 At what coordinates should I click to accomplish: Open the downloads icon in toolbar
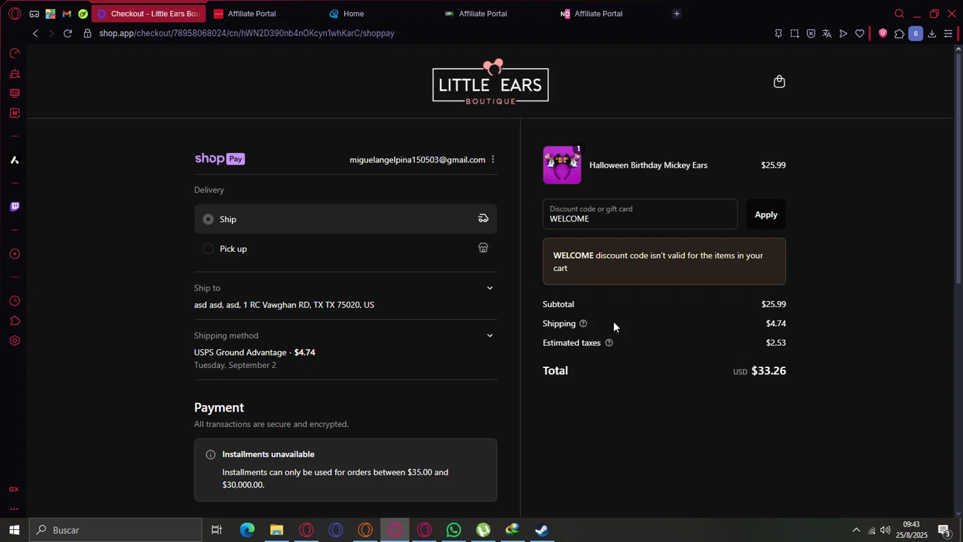point(932,33)
